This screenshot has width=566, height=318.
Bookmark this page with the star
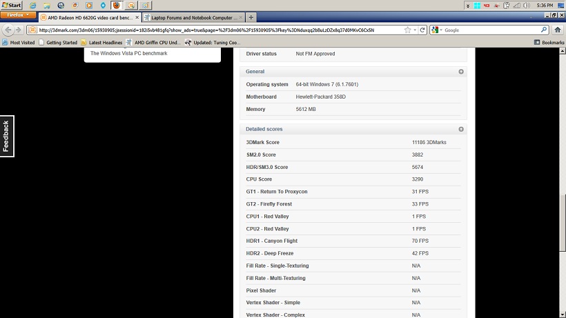point(407,30)
